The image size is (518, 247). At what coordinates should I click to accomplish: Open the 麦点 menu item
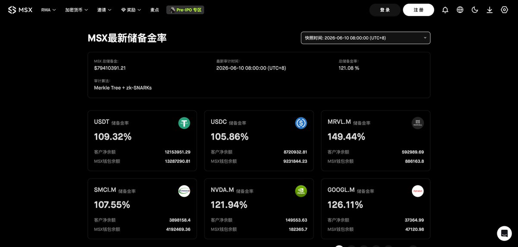(155, 10)
